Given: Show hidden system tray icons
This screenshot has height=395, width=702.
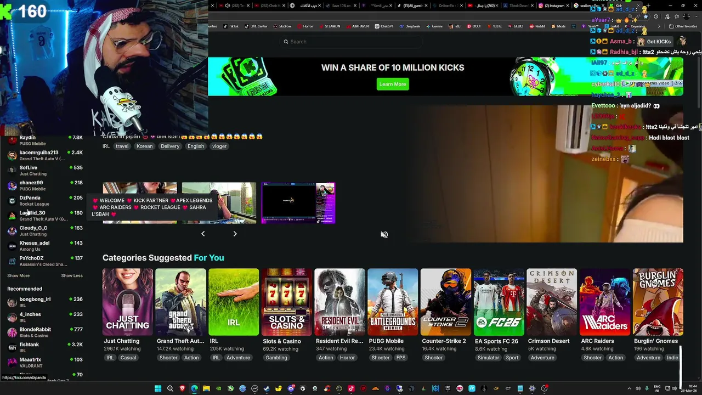Looking at the screenshot, I should pos(629,388).
